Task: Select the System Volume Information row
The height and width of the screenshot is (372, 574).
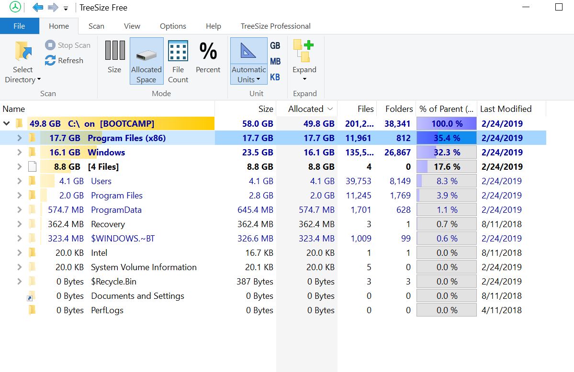Action: pos(273,267)
